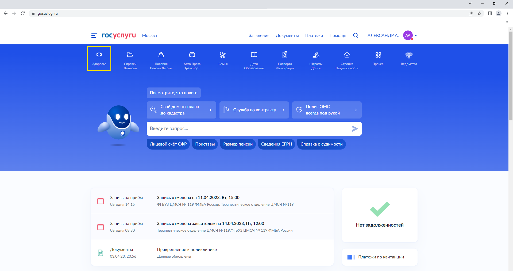Open the Здоровье health category

tap(99, 59)
